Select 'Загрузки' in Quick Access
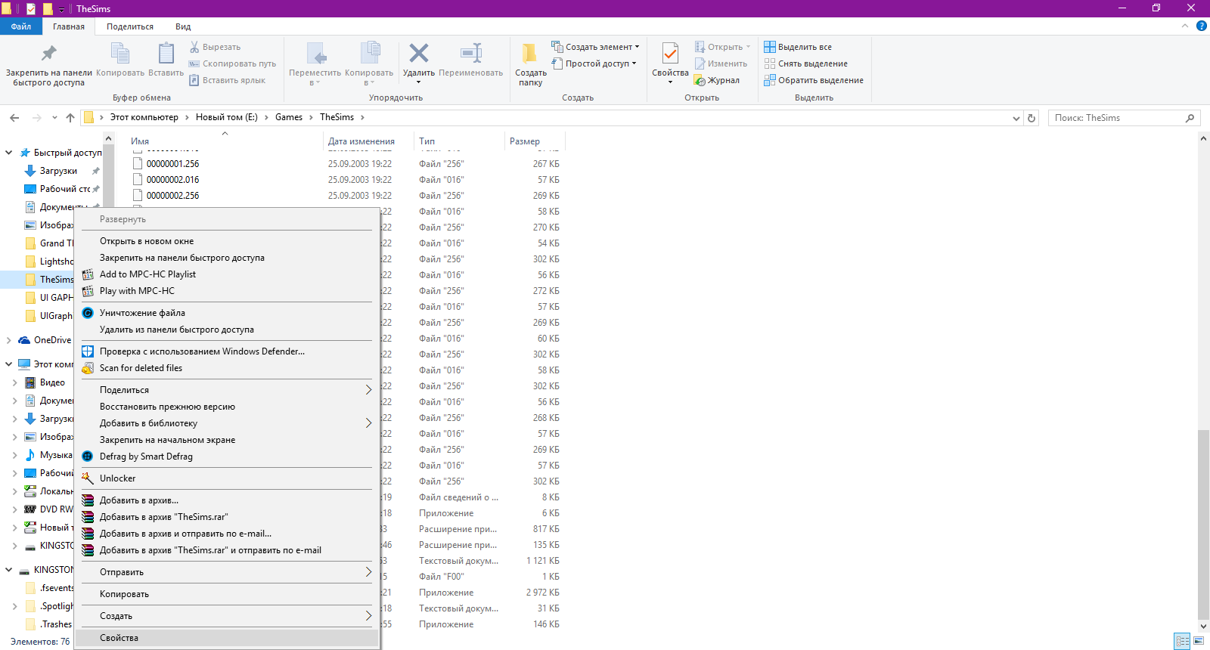This screenshot has height=650, width=1210. click(58, 171)
